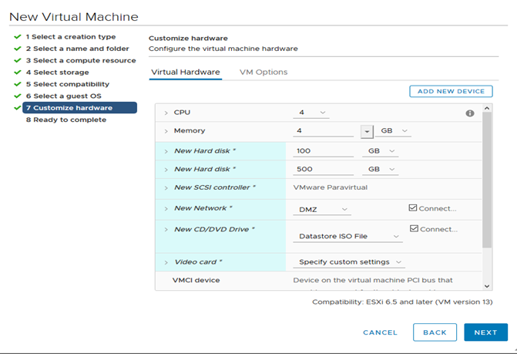Go to step 2 Select a name and folder
This screenshot has width=517, height=354.
pyautogui.click(x=78, y=49)
